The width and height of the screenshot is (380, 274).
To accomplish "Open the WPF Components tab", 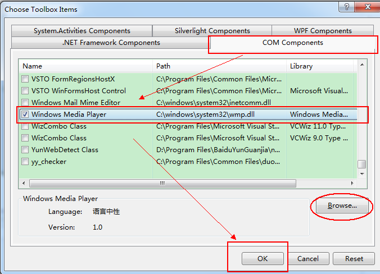I will (x=323, y=31).
